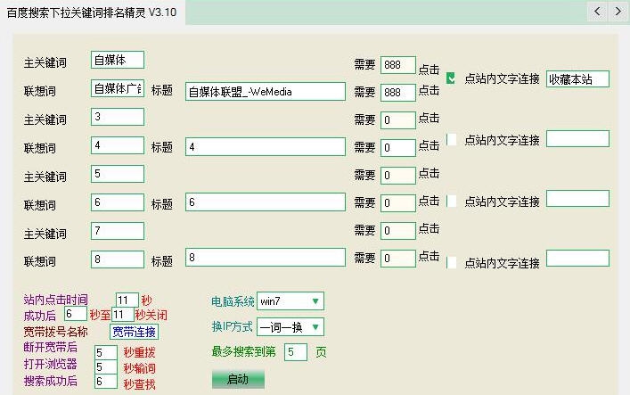The image size is (630, 395).
Task: Click the empty link text field in title 8 row
Action: point(577,259)
